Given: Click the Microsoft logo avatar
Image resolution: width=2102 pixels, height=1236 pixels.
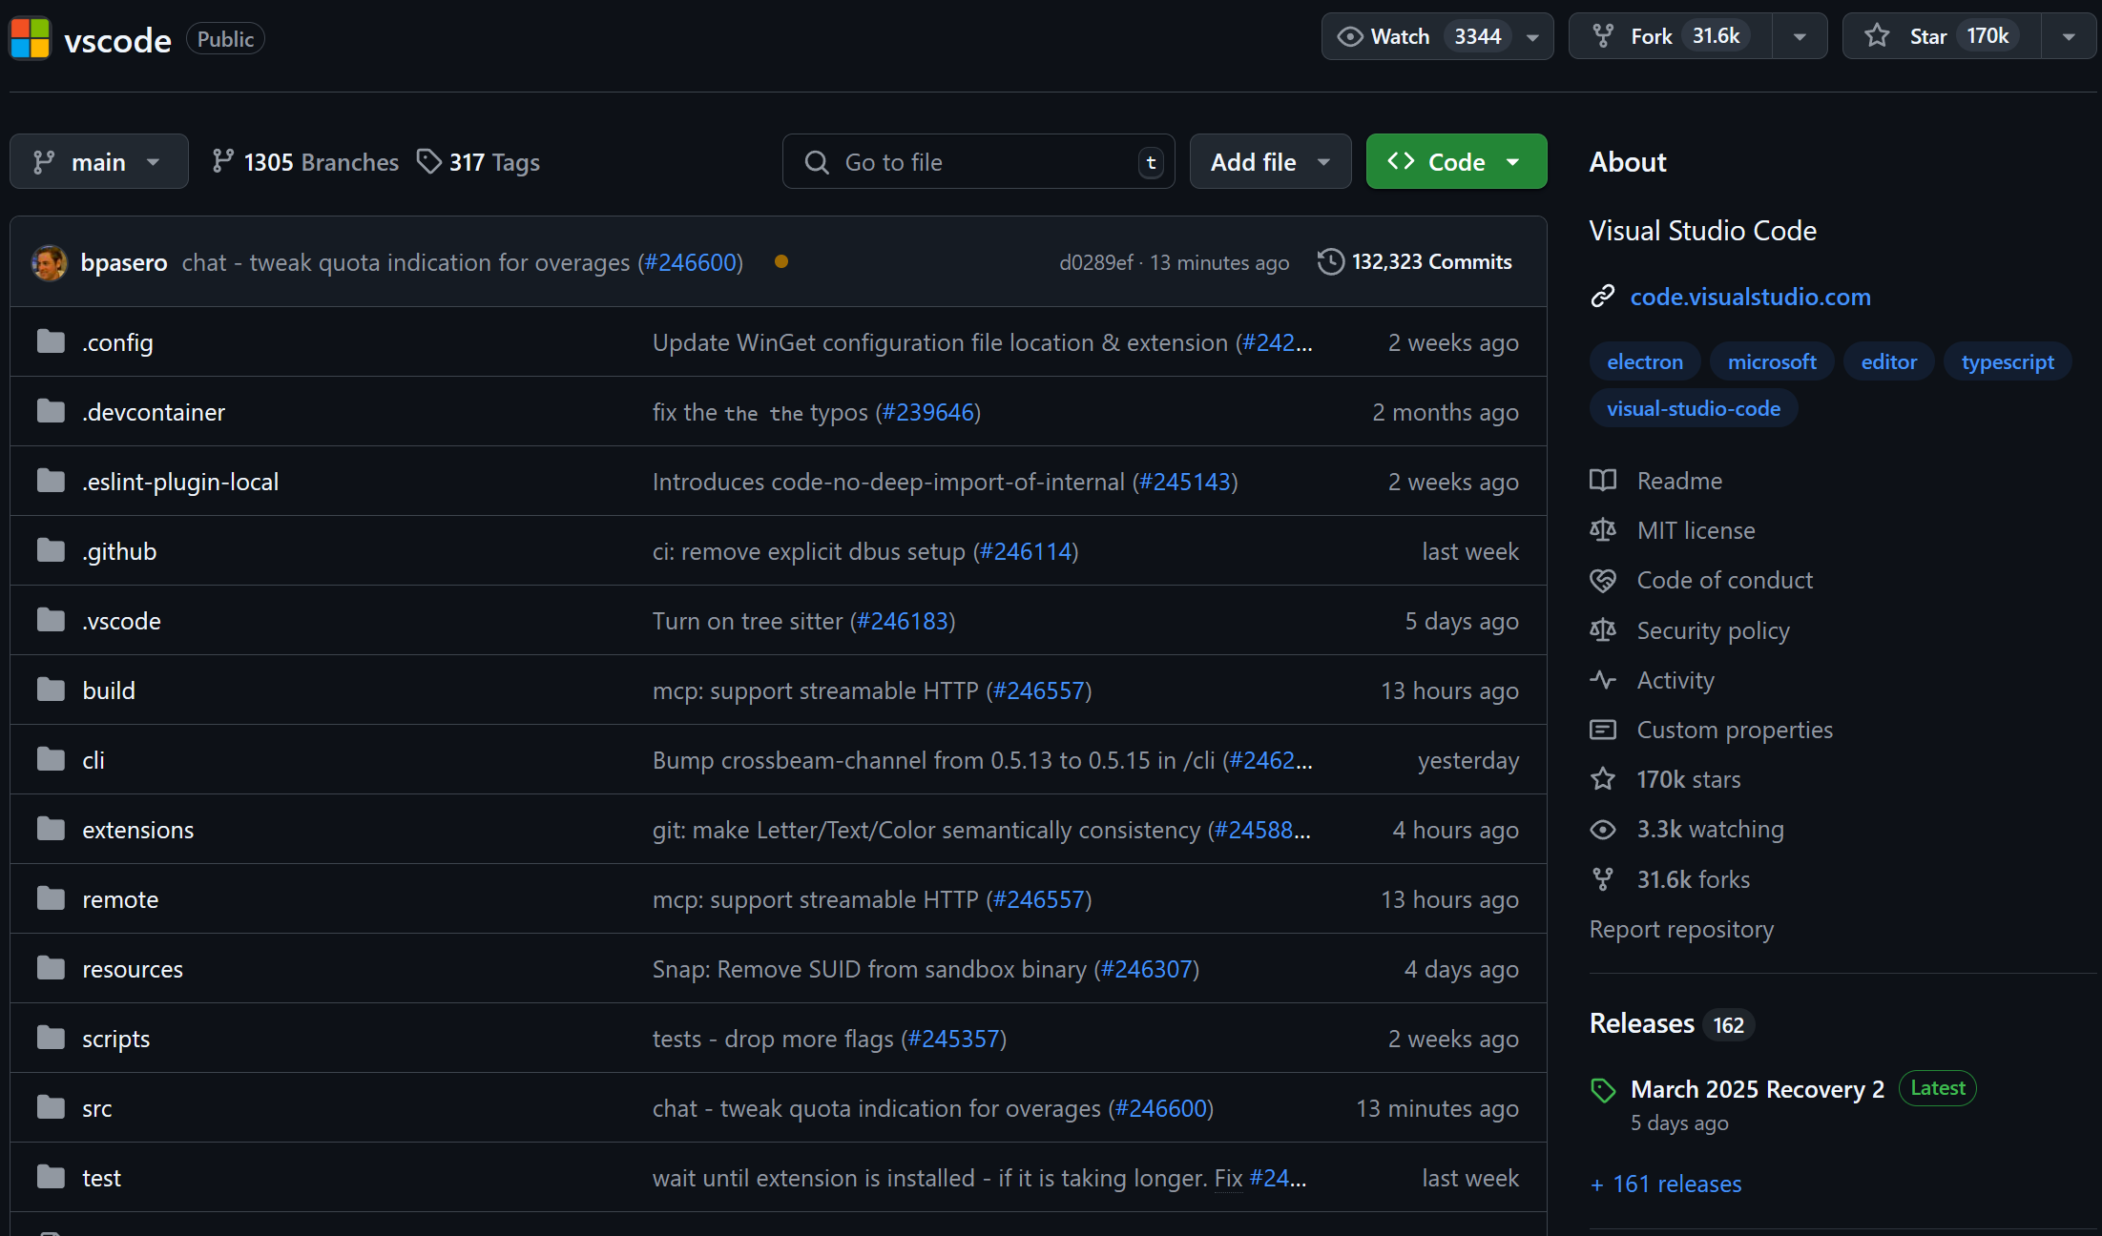Looking at the screenshot, I should (x=30, y=38).
